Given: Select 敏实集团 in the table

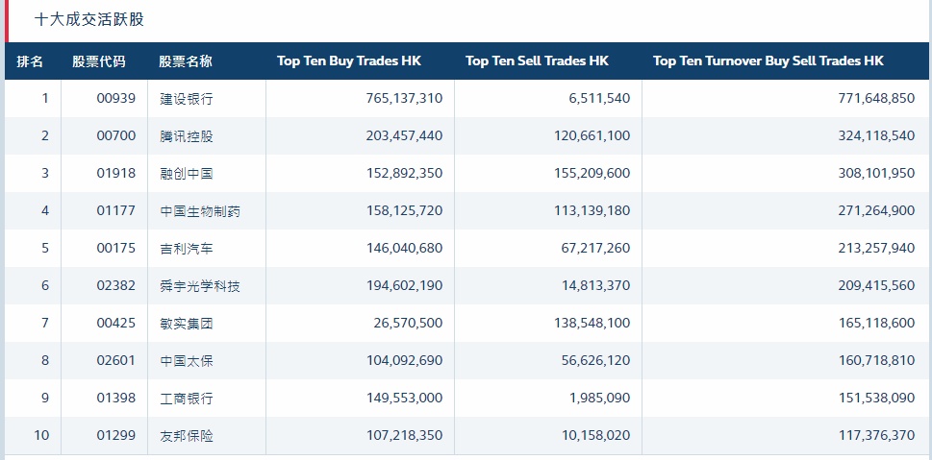Looking at the screenshot, I should click(187, 324).
